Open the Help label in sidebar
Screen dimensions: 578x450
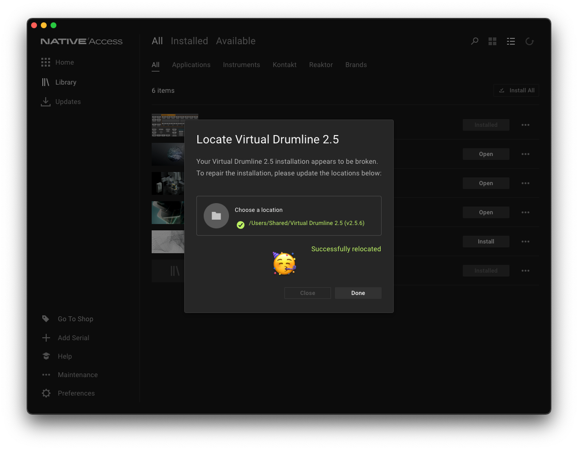pyautogui.click(x=65, y=356)
